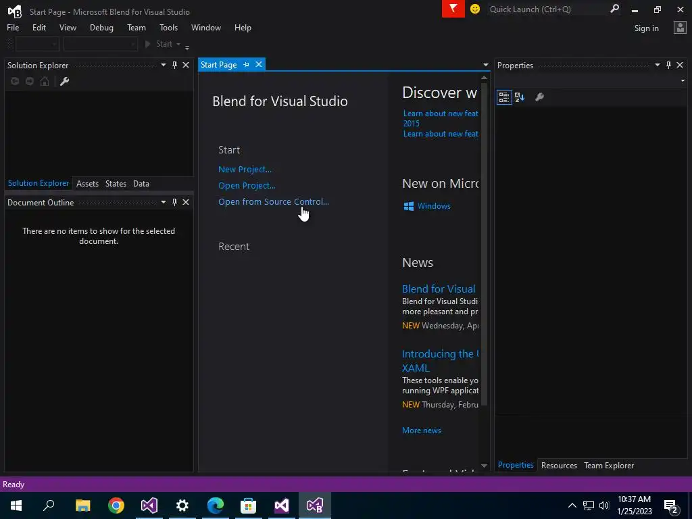This screenshot has width=692, height=519.
Task: Click the Solution Explorer home icon
Action: pos(45,81)
